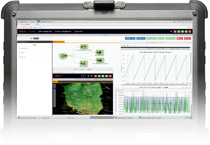Open the Data management menu
The width and height of the screenshot is (210, 145).
point(45,31)
